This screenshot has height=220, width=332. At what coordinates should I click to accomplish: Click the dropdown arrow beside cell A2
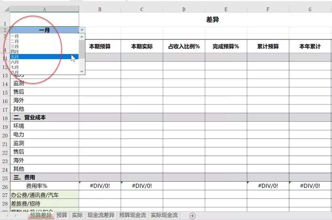point(82,30)
